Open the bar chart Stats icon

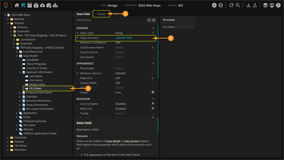(55, 5)
